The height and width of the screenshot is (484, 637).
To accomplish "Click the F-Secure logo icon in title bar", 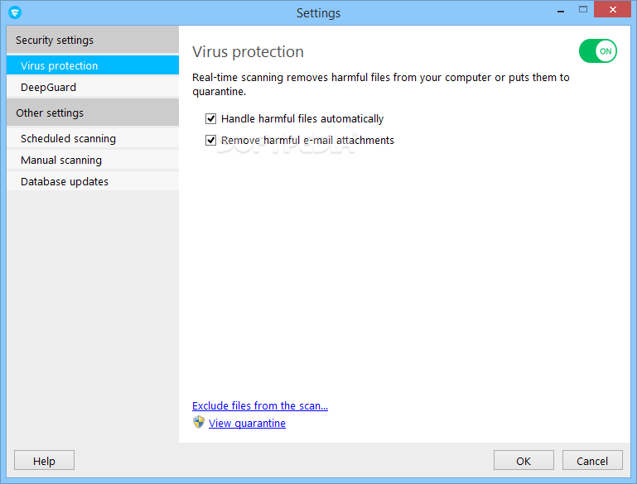I will tap(15, 12).
